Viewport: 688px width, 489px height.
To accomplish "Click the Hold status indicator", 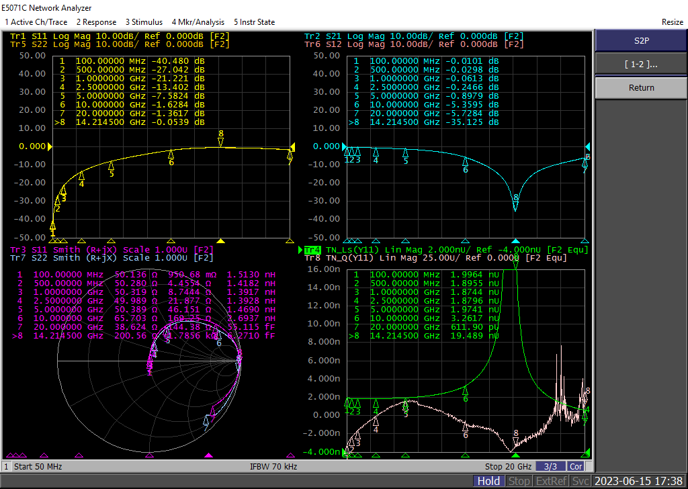I will tap(488, 481).
